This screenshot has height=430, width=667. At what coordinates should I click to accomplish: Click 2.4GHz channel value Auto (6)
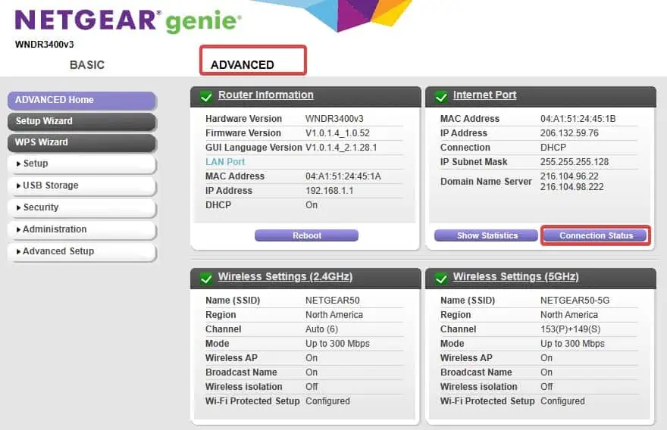point(321,329)
